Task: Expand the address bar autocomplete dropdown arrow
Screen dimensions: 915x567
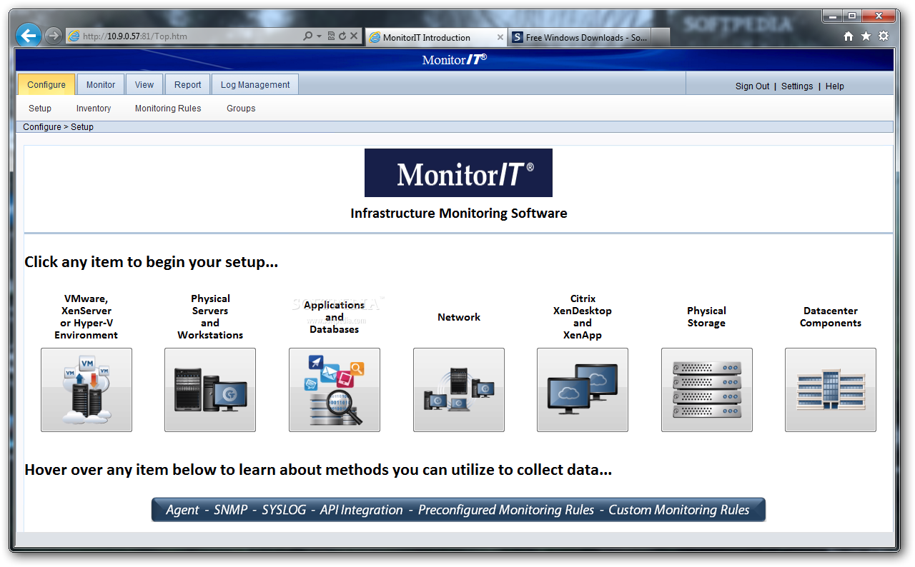Action: (319, 36)
